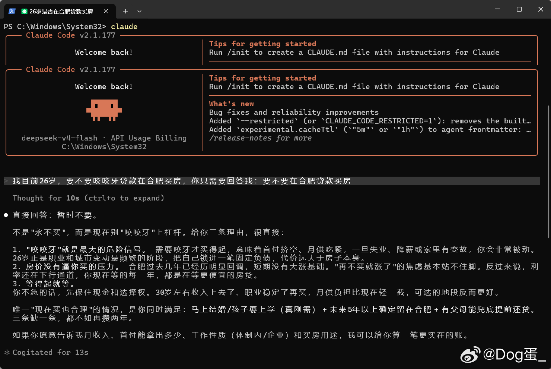
Task: Minimize the terminal window
Action: (497, 9)
